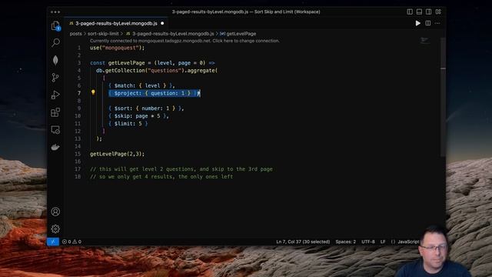This screenshot has height=277, width=492.
Task: Click the comment about 4 results left
Action: click(161, 176)
